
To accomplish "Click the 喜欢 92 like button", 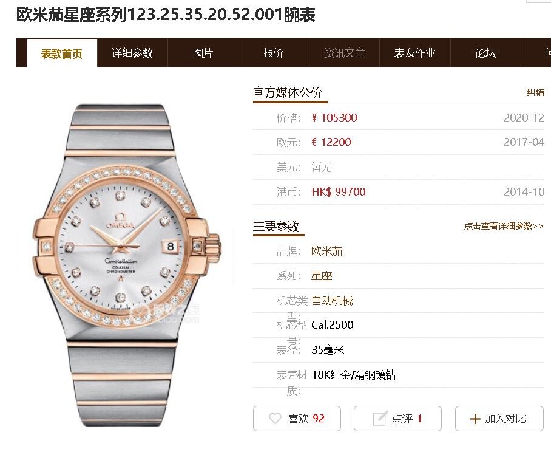I will 297,419.
